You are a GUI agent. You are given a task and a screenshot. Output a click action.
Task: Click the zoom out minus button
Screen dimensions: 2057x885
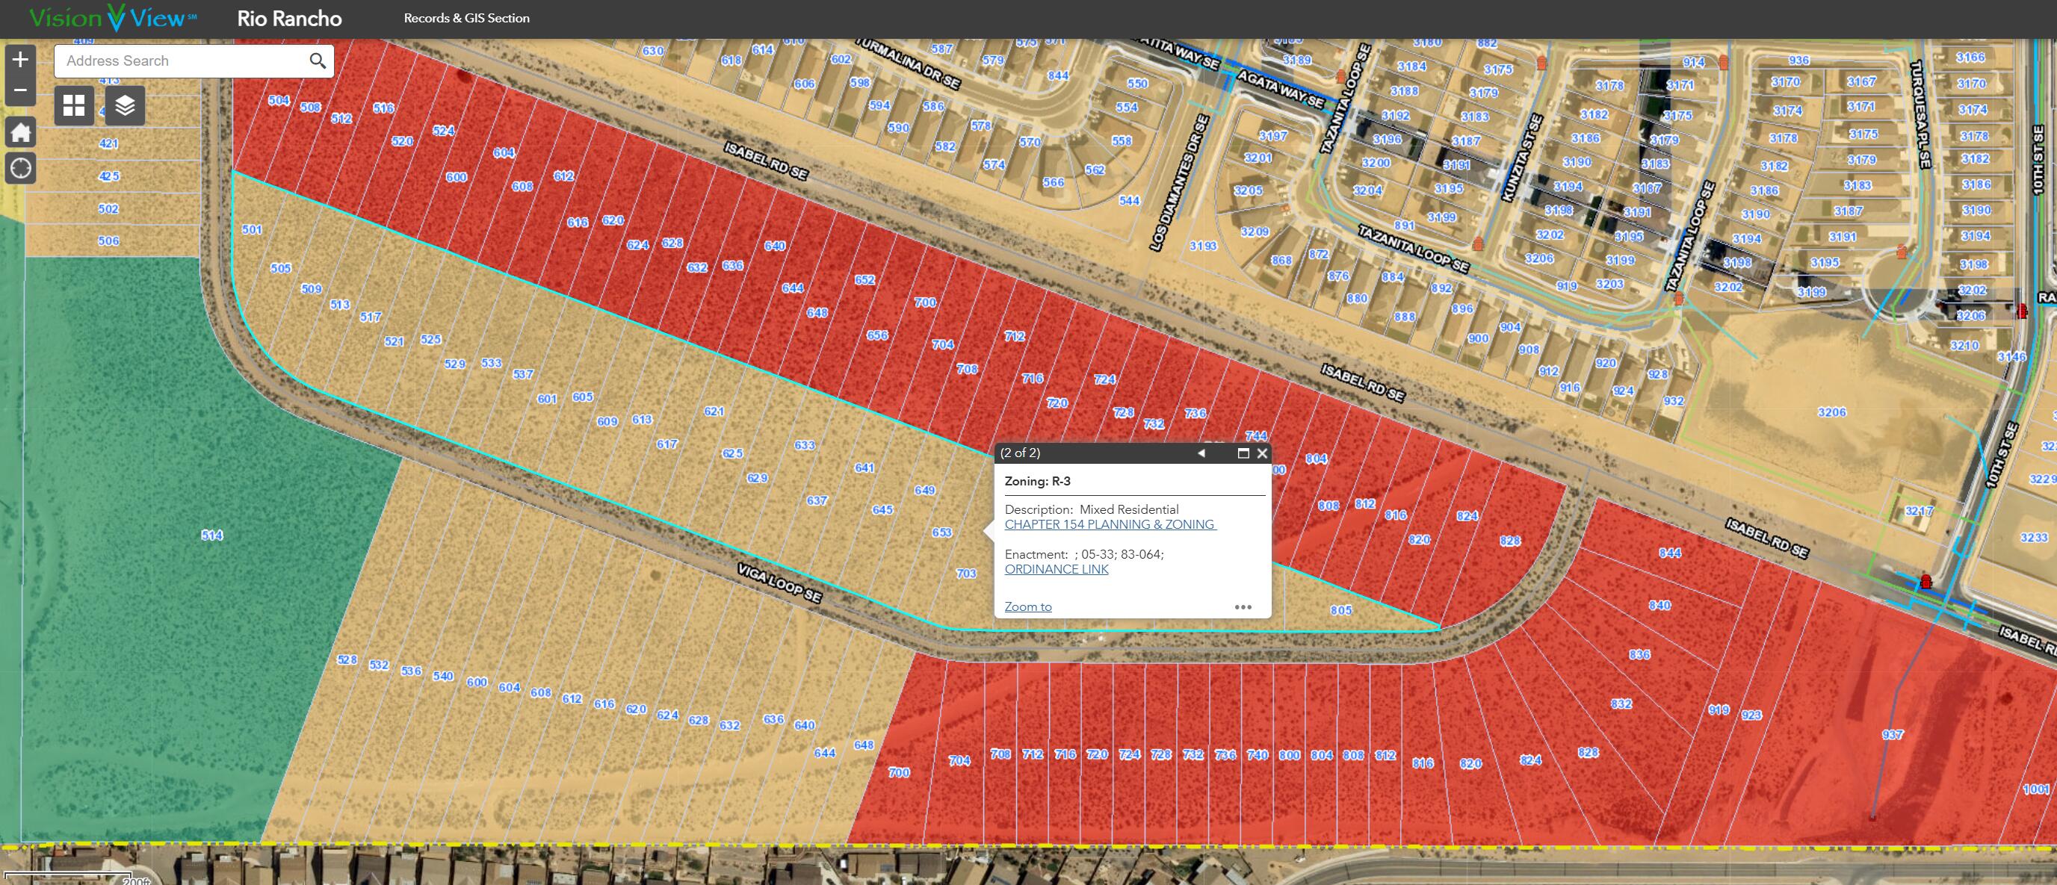21,90
